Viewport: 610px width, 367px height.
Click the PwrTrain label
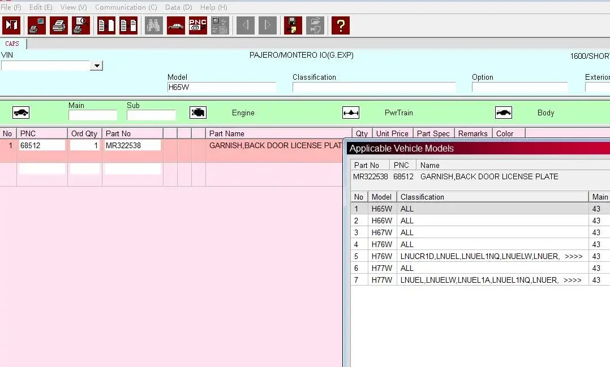399,113
